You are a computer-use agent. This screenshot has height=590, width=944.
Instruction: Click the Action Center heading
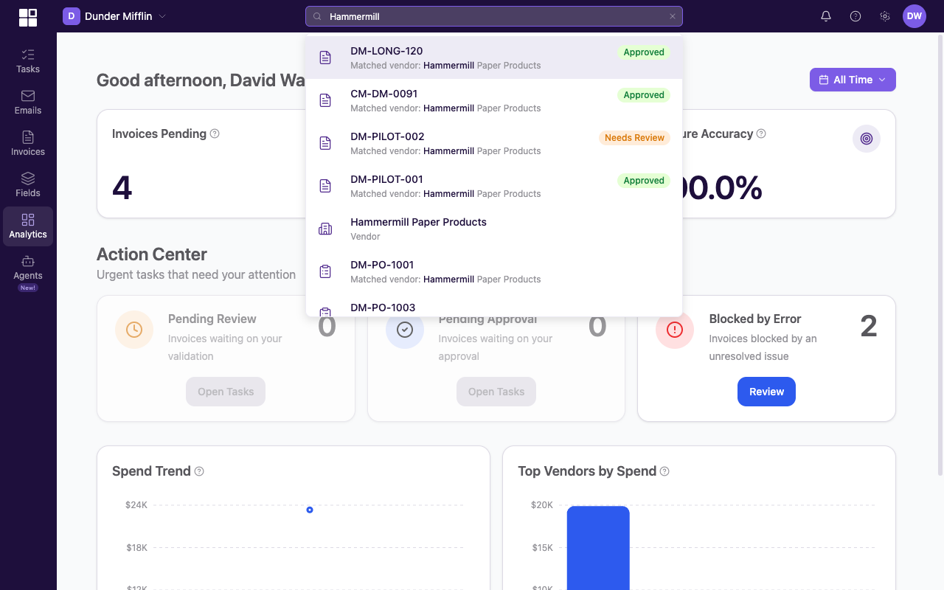click(152, 254)
